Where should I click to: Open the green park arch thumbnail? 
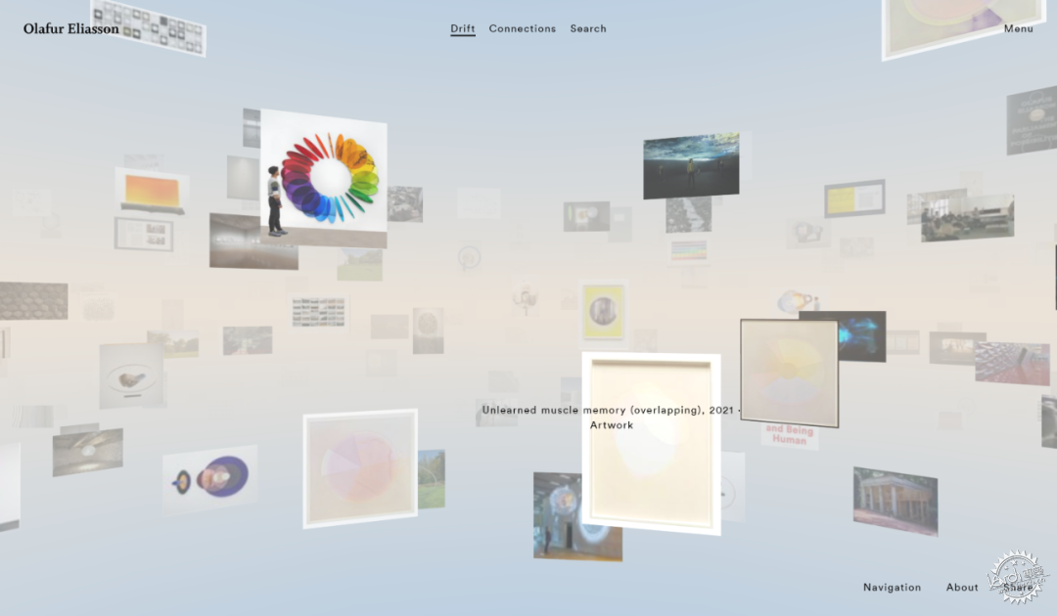[432, 479]
